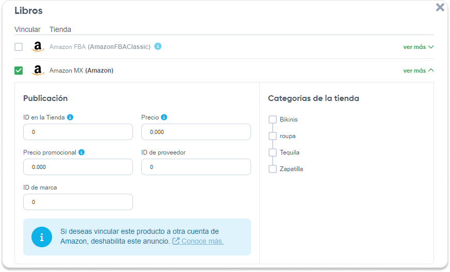Click the info icon next to ID en la Tienda
Screen dimensions: 450x272
pos(70,117)
